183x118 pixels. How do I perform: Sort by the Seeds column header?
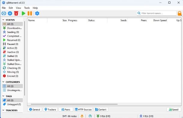click(117, 20)
